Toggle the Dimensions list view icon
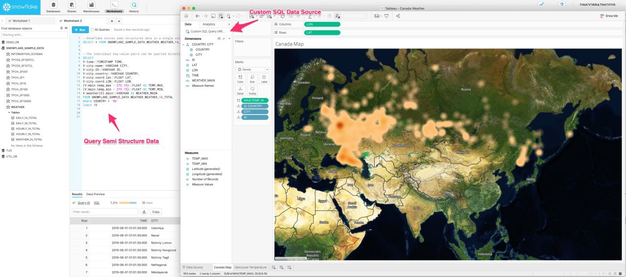The height and width of the screenshot is (277, 626). [x=219, y=38]
